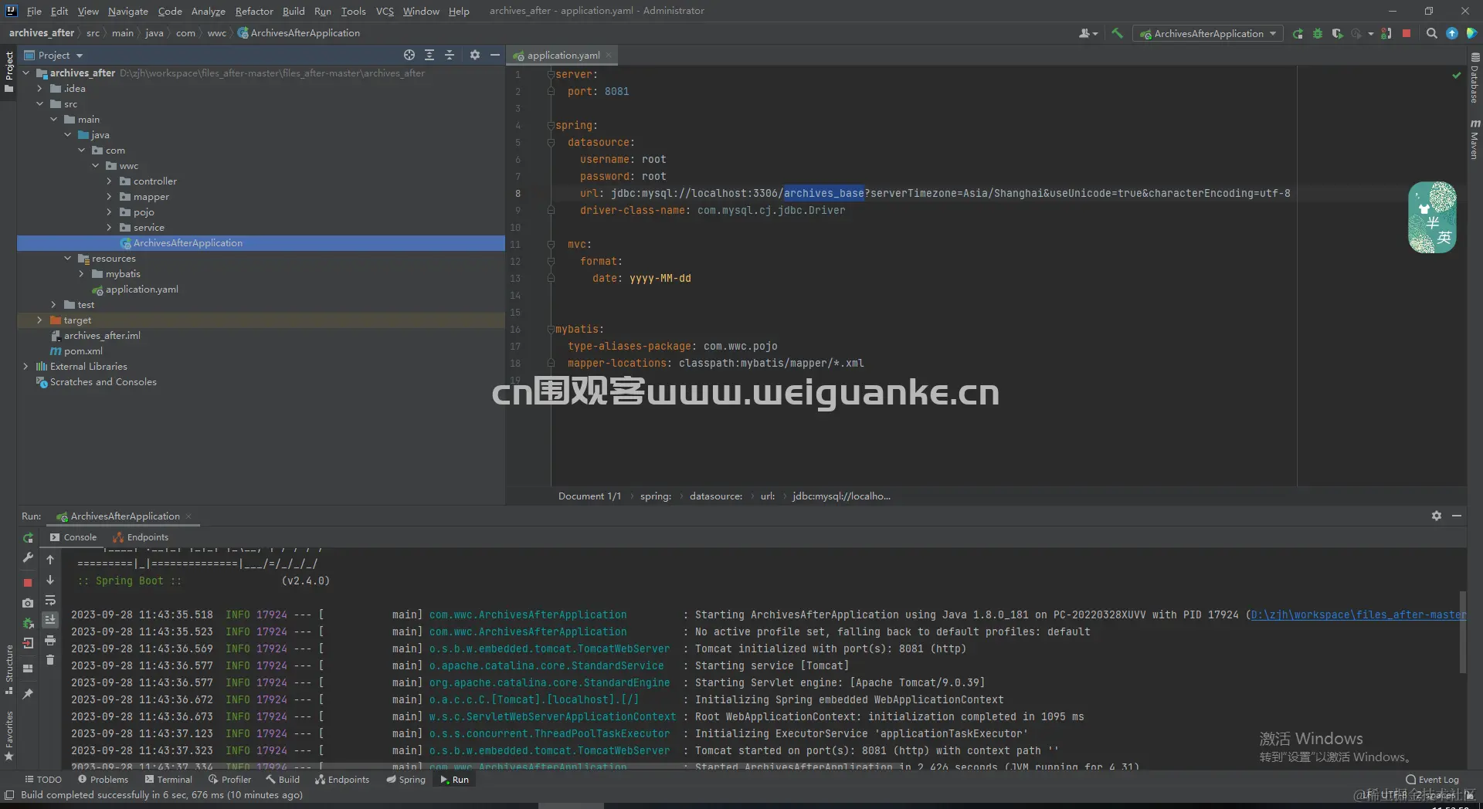Open Project panel gear options
The width and height of the screenshot is (1483, 809).
(x=475, y=55)
